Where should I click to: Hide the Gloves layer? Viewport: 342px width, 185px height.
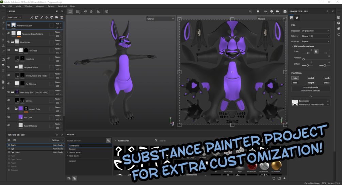point(9,100)
